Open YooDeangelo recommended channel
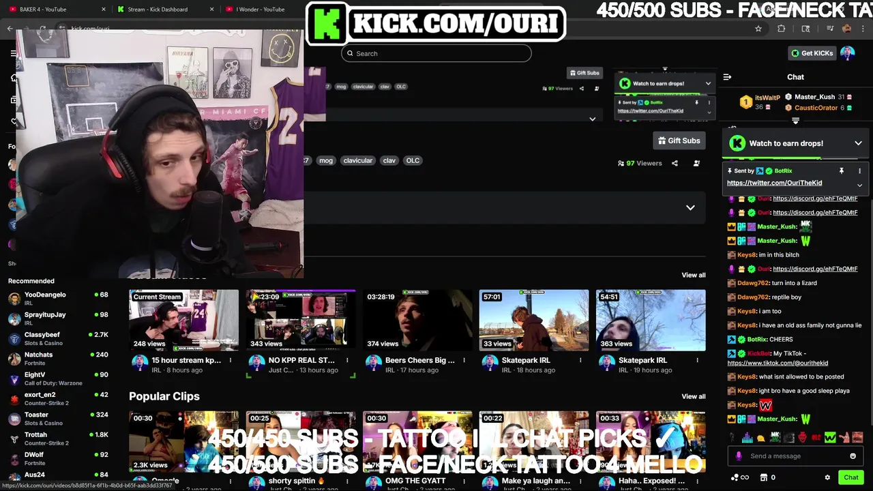The image size is (873, 491). click(58, 298)
